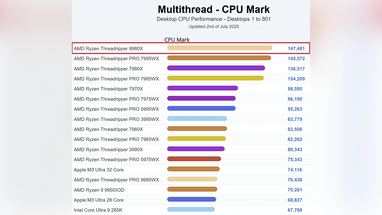Click the CPU Mark column header
382x215 pixels.
point(177,40)
